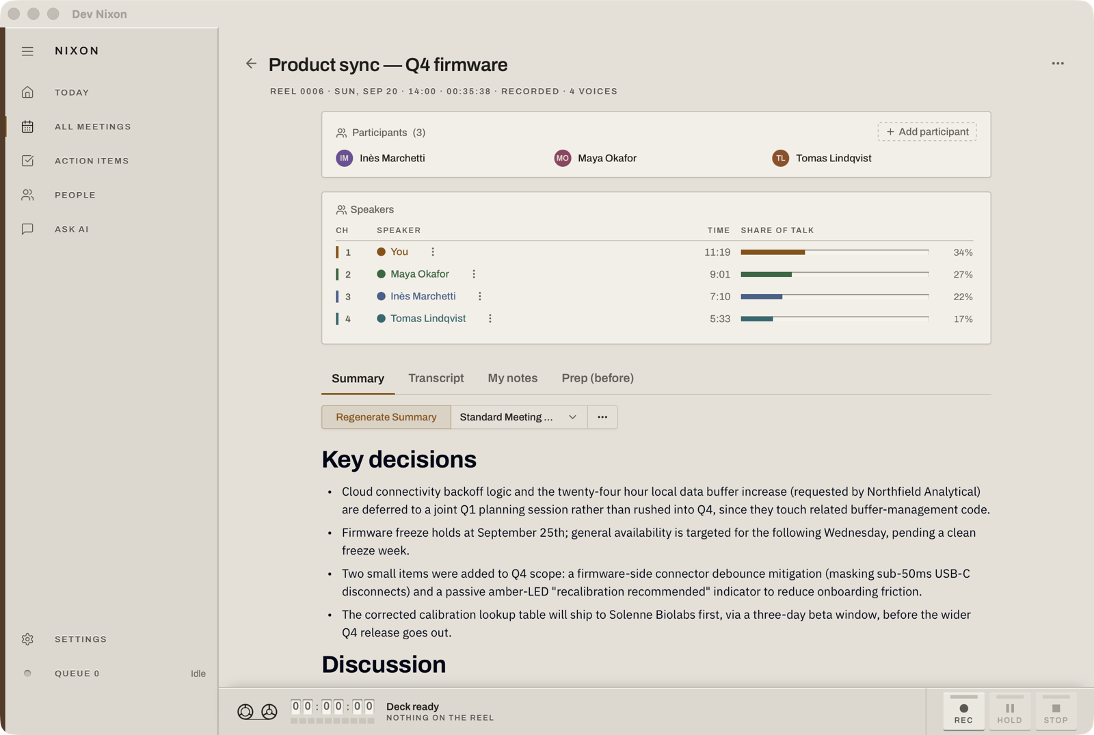Screen dimensions: 1094x735
Task: Click participant name Maya Okafor
Action: (x=607, y=159)
